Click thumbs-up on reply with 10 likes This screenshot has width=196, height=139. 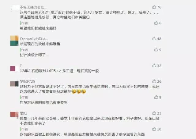[154, 129]
